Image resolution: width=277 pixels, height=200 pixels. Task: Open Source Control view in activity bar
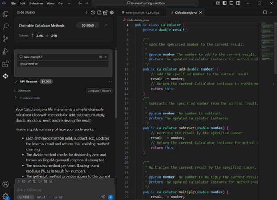coord(5,39)
